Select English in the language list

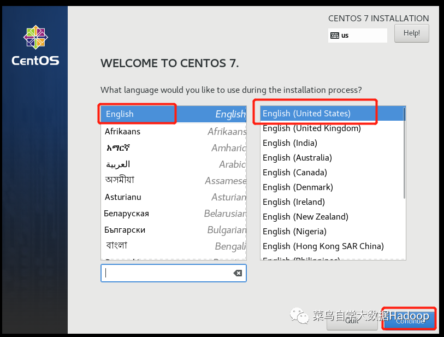pos(174,114)
